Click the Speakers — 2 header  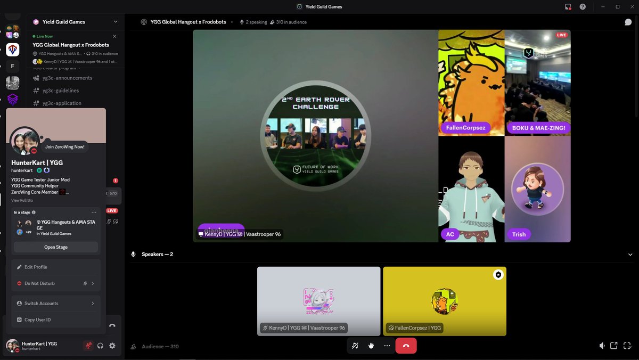coord(157,255)
